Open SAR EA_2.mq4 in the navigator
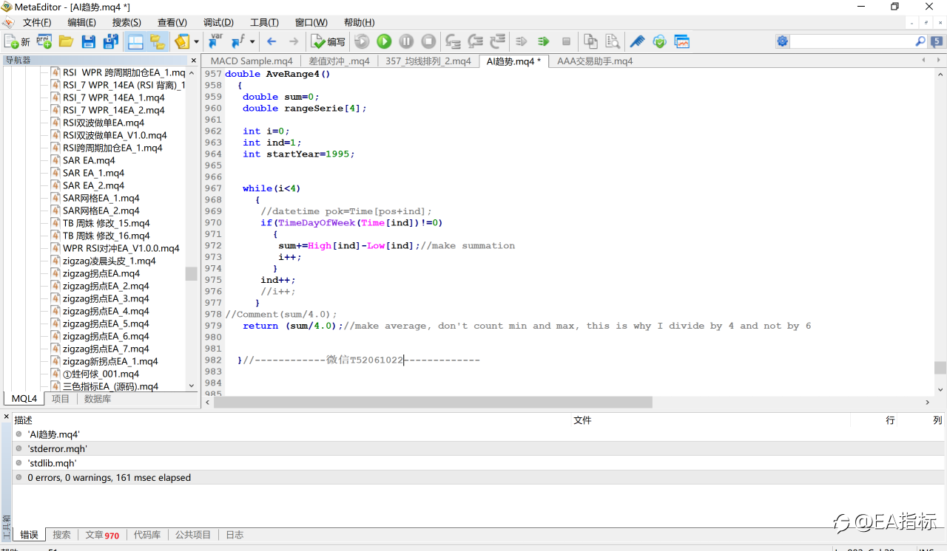The height and width of the screenshot is (551, 947). point(93,185)
